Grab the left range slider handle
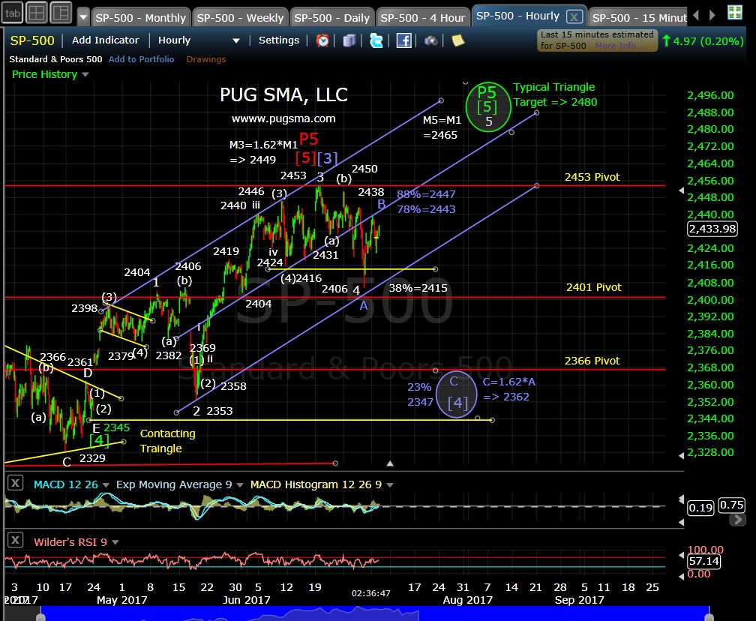Image resolution: width=756 pixels, height=621 pixels. [x=40, y=617]
